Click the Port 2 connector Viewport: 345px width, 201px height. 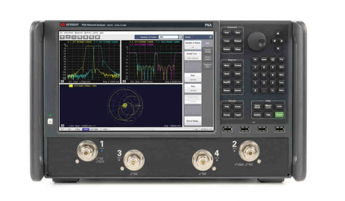pyautogui.click(x=249, y=151)
